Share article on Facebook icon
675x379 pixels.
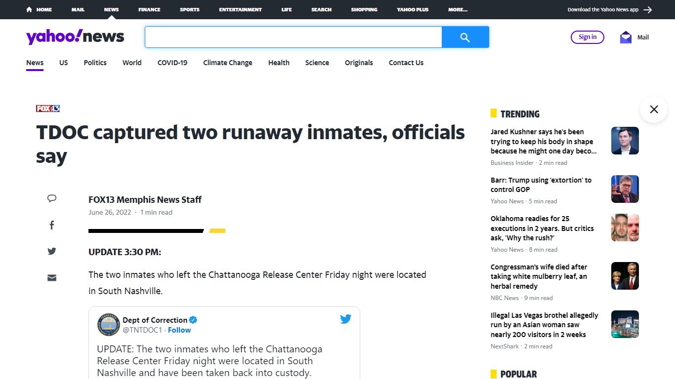(52, 225)
